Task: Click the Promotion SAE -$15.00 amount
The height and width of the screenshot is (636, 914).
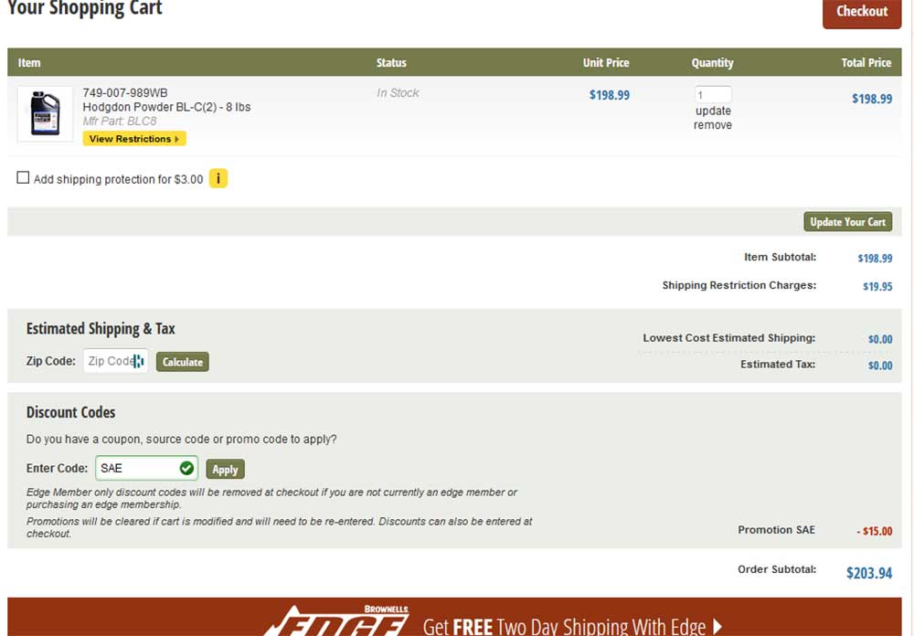Action: tap(875, 531)
